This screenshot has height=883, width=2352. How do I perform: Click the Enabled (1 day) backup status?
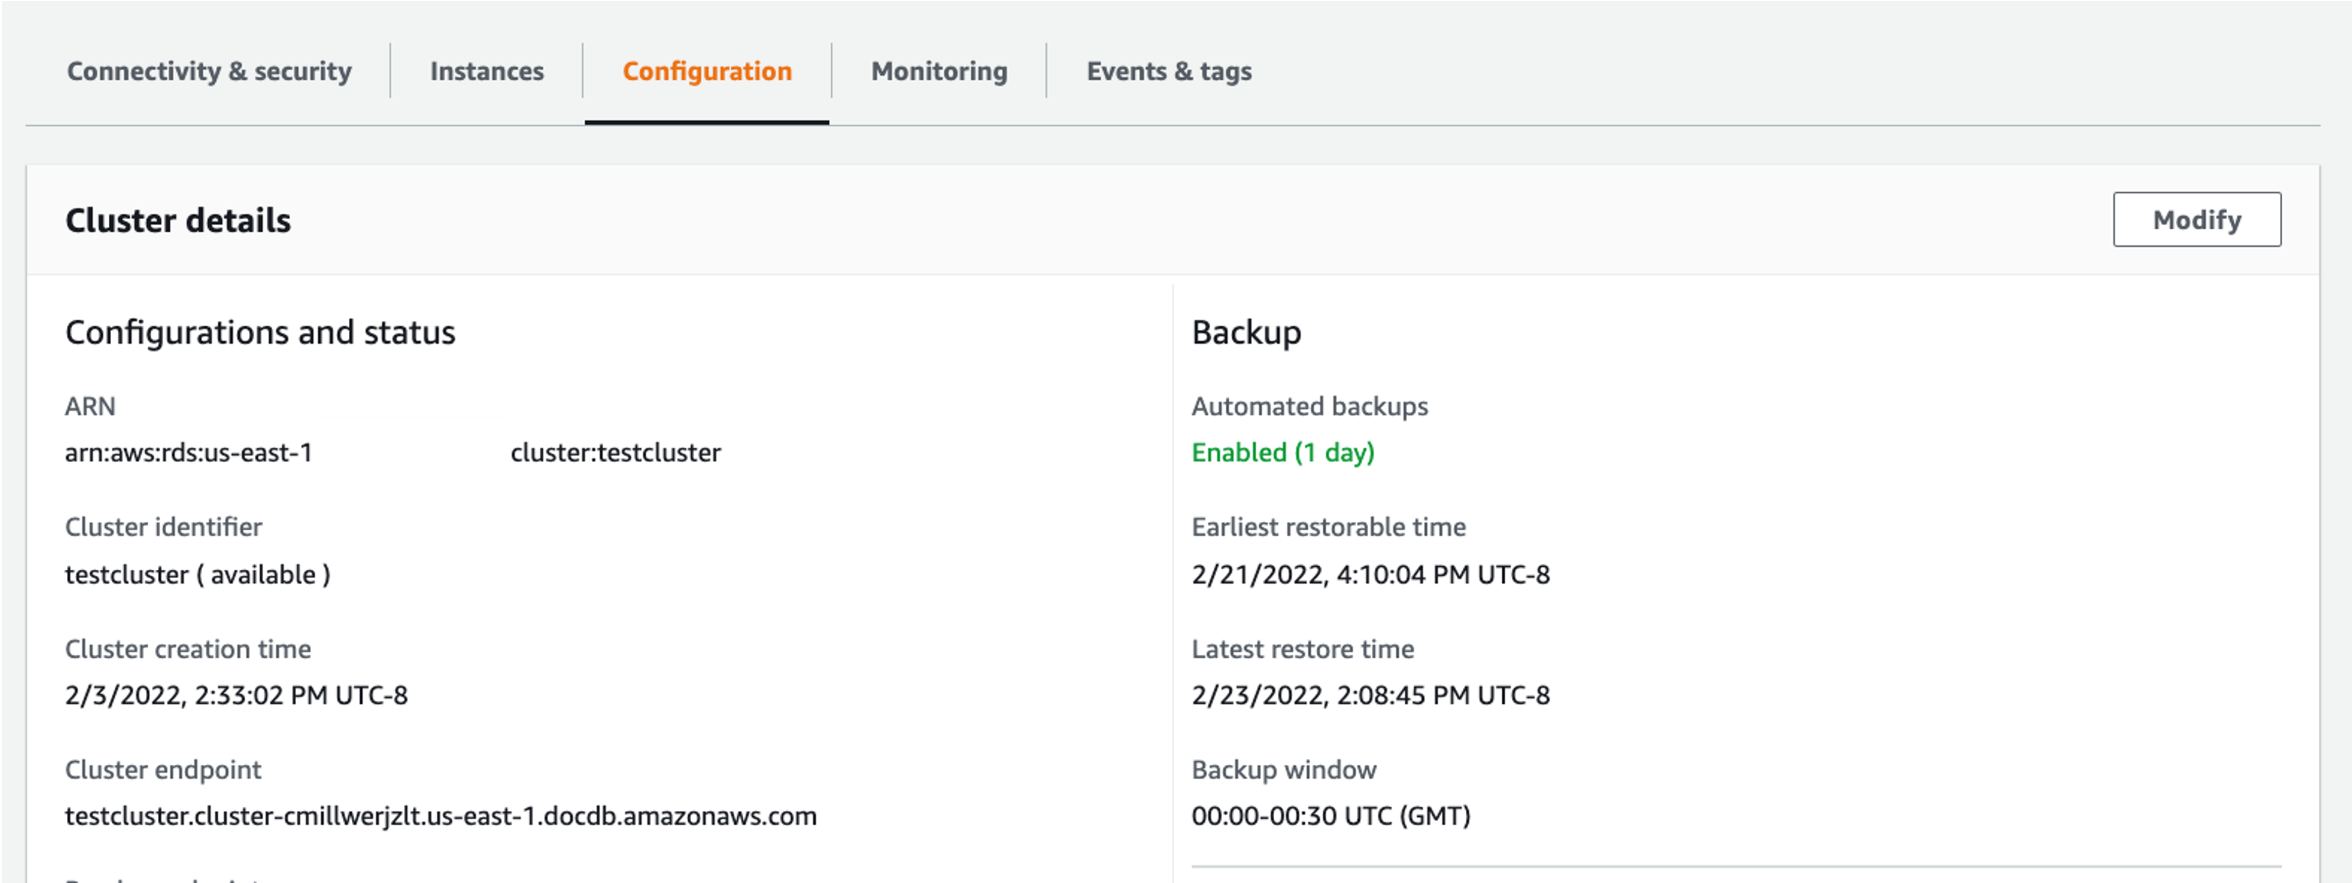point(1283,453)
